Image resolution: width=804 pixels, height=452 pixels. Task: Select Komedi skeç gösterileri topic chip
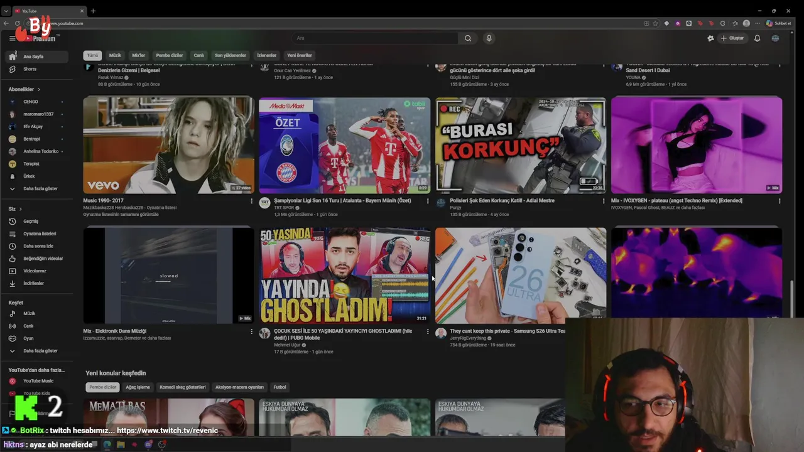[x=183, y=387]
